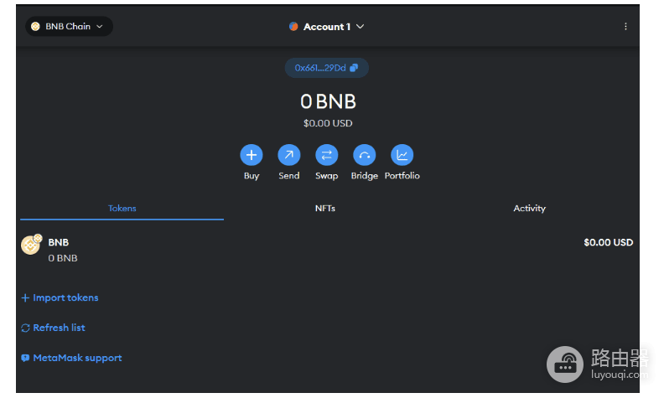Click the Refresh list link

point(53,328)
